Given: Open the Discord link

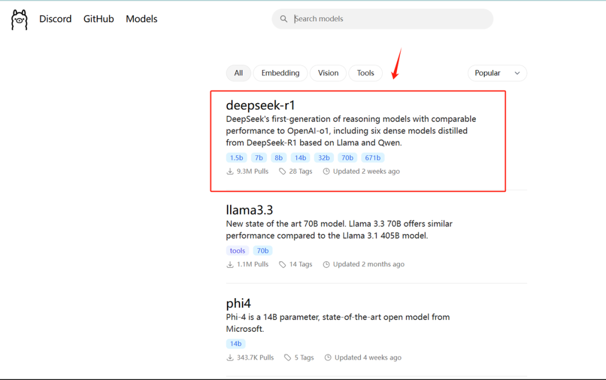Looking at the screenshot, I should point(55,19).
